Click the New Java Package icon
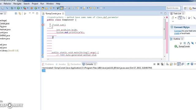 click(x=32, y=8)
